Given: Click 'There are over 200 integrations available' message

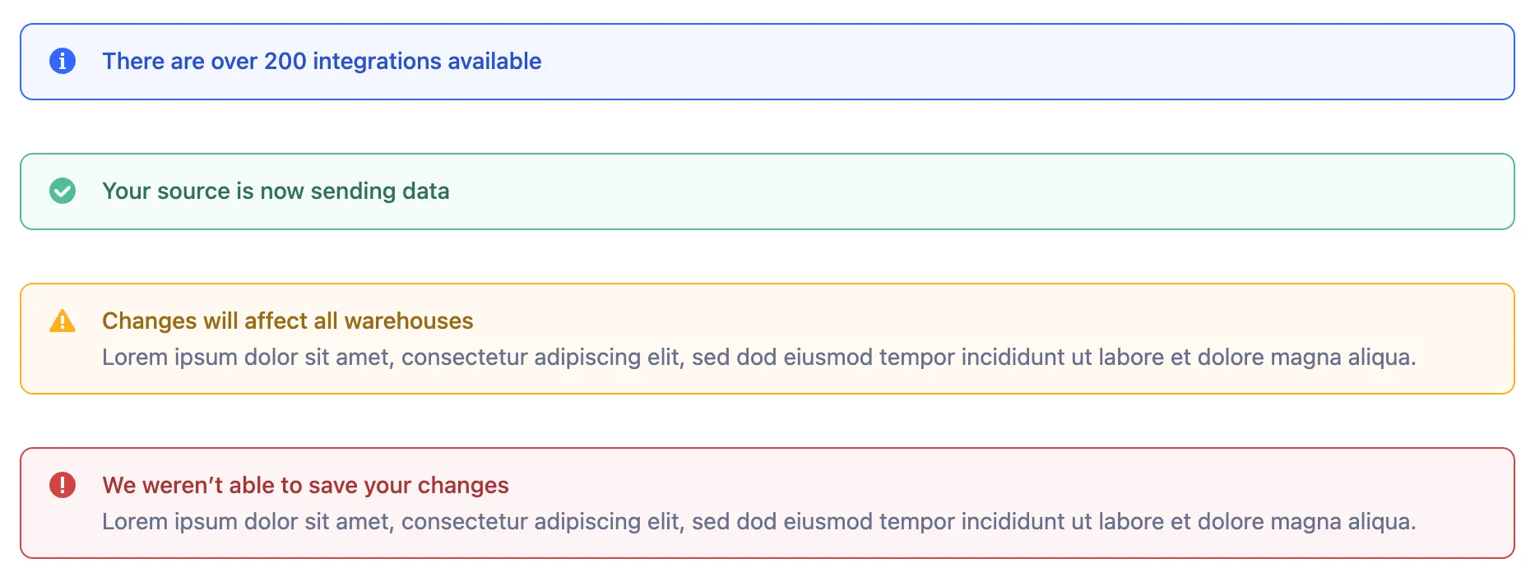Looking at the screenshot, I should pos(322,62).
